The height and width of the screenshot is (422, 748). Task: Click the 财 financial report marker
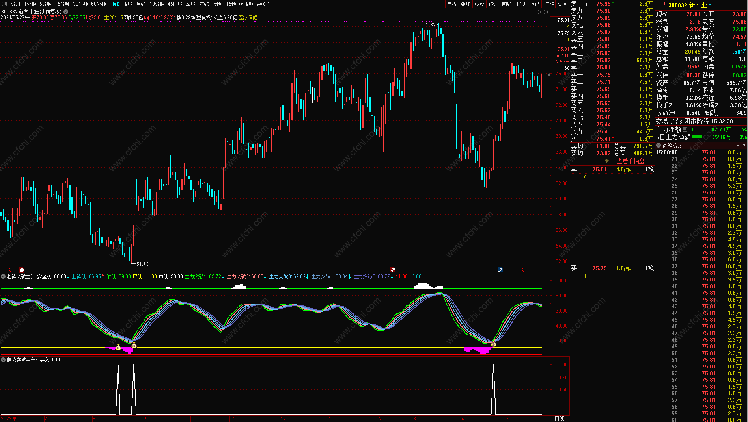click(x=500, y=270)
